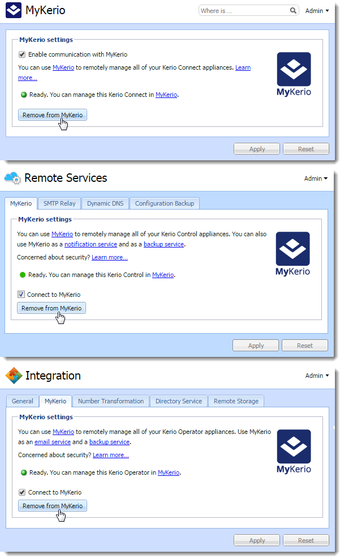This screenshot has height=558, width=340.
Task: Click the large MyKerio logo in Kerio Operator panel
Action: coord(294,451)
